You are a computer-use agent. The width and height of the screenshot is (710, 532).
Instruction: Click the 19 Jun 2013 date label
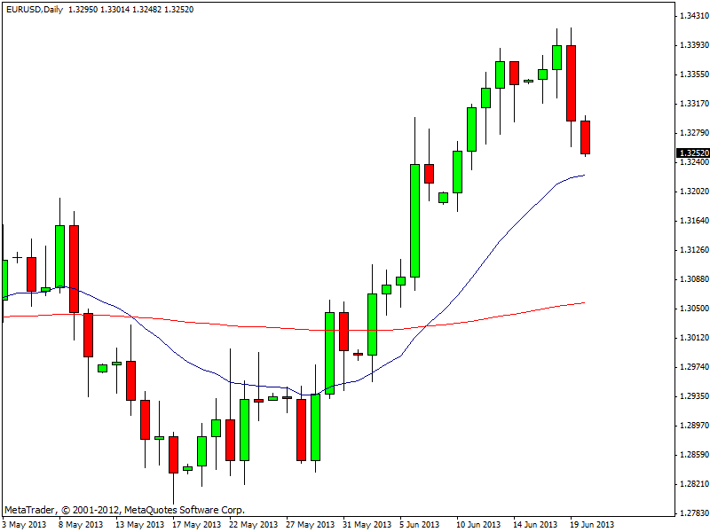(x=592, y=524)
